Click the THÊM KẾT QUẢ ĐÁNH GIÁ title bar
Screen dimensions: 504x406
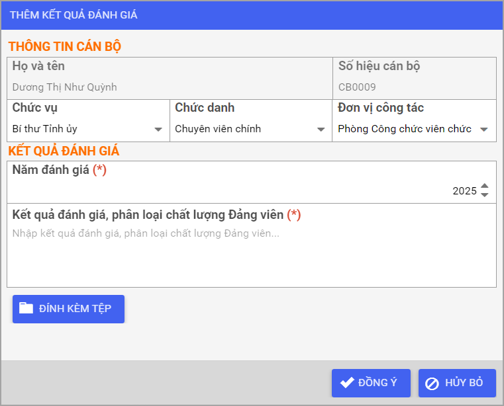click(252, 15)
